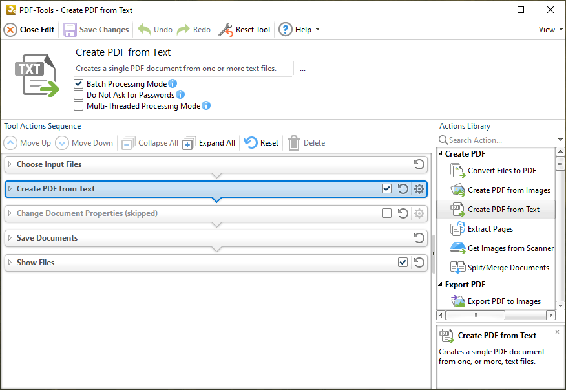
Task: Enable Do Not Ask for Passwords
Action: tap(79, 94)
